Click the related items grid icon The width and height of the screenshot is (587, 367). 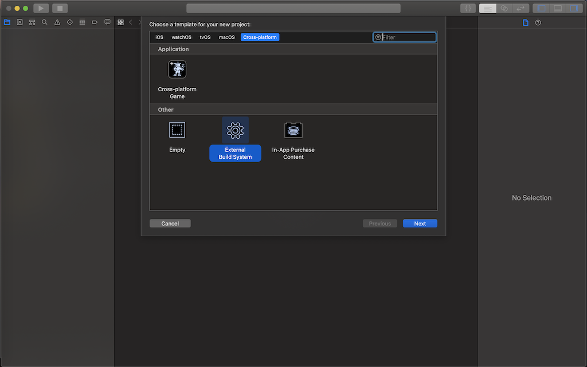click(120, 22)
